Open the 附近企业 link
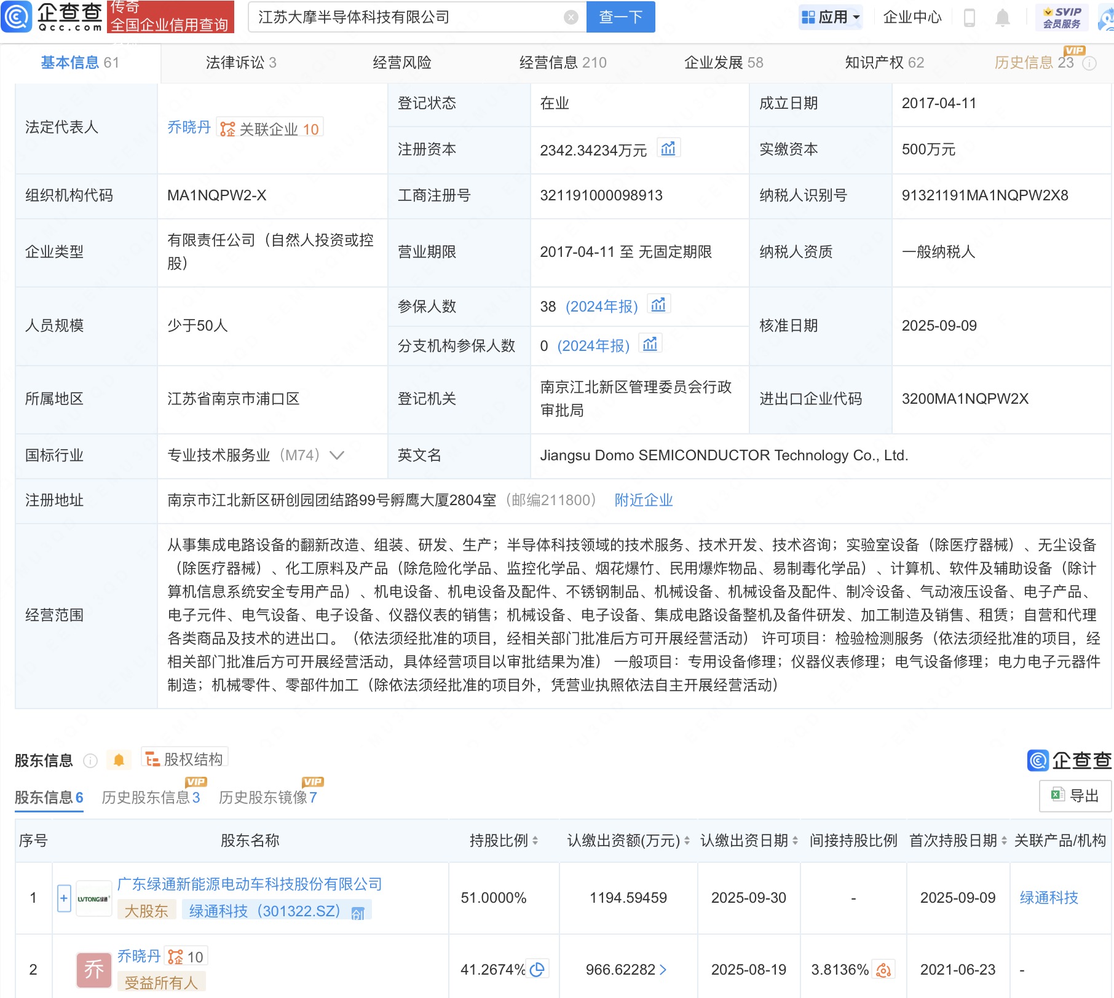The height and width of the screenshot is (998, 1114). coord(643,500)
